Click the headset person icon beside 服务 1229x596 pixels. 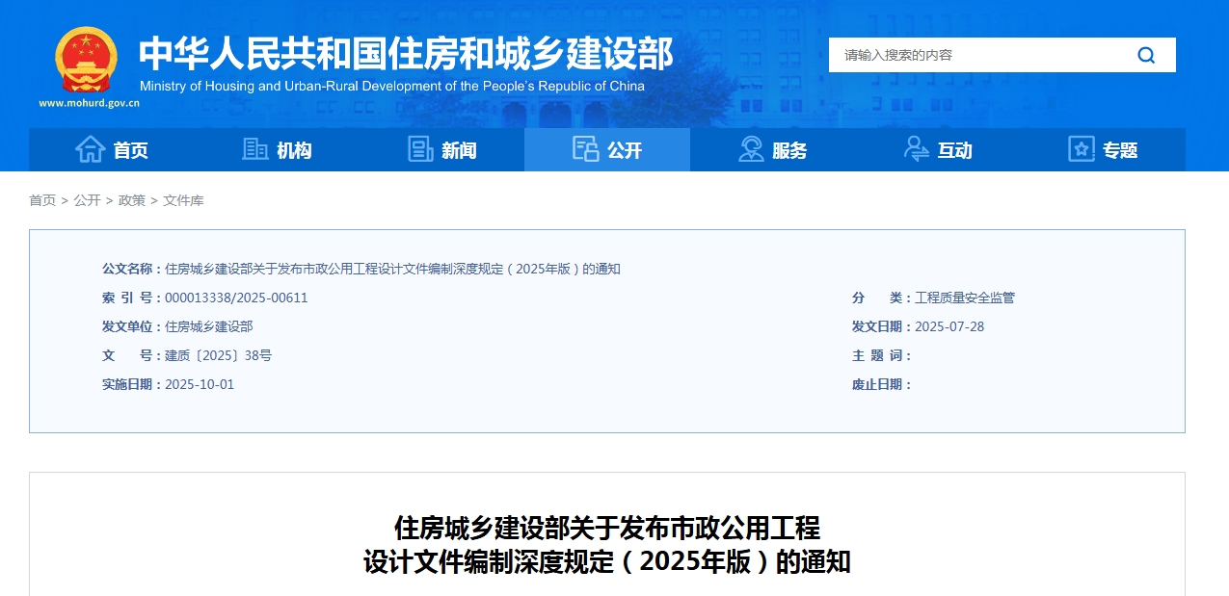click(x=751, y=149)
